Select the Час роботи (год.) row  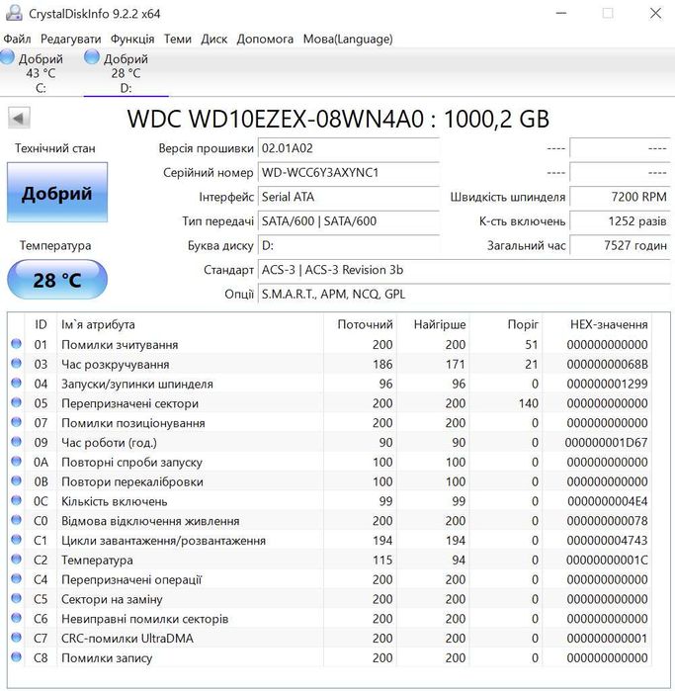pyautogui.click(x=330, y=442)
